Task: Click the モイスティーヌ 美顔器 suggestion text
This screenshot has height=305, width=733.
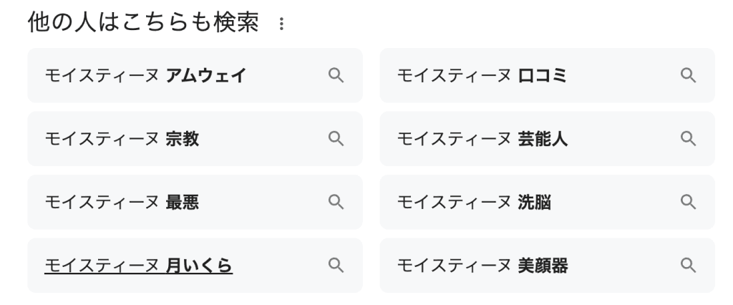Action: 482,266
